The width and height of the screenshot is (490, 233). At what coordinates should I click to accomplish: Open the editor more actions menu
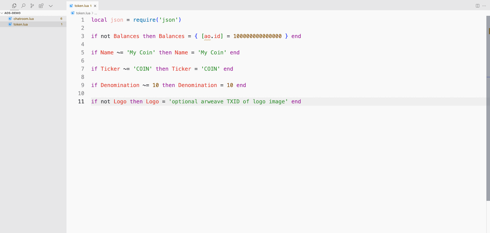click(x=484, y=6)
